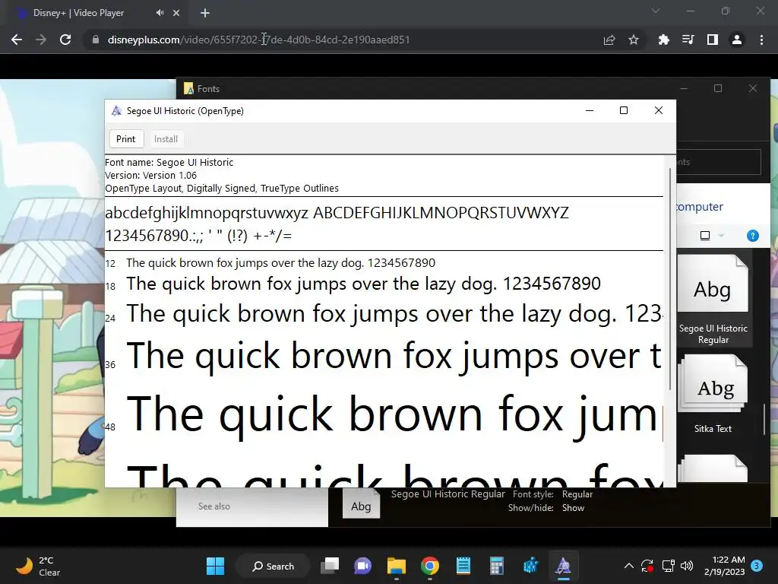Click the Show value of Show/hide
778x584 pixels.
click(573, 508)
